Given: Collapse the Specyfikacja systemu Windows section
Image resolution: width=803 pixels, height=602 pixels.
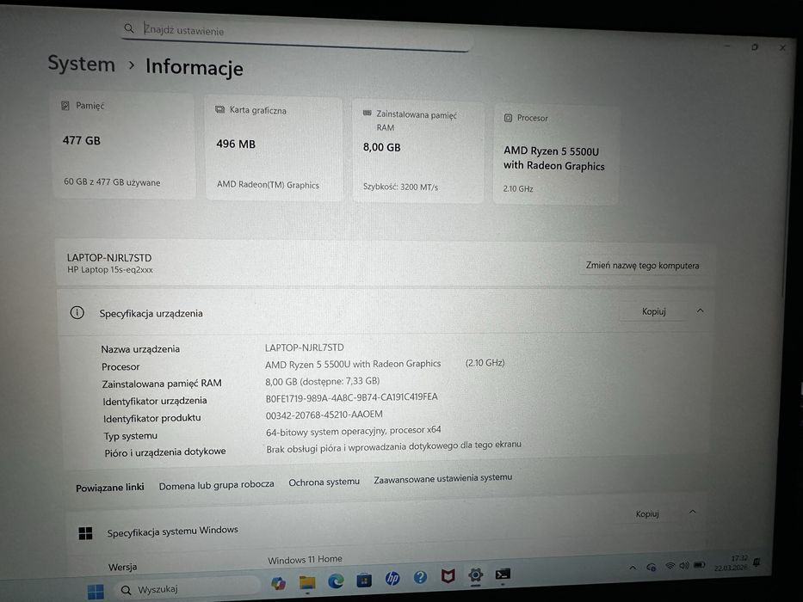Looking at the screenshot, I should (692, 512).
